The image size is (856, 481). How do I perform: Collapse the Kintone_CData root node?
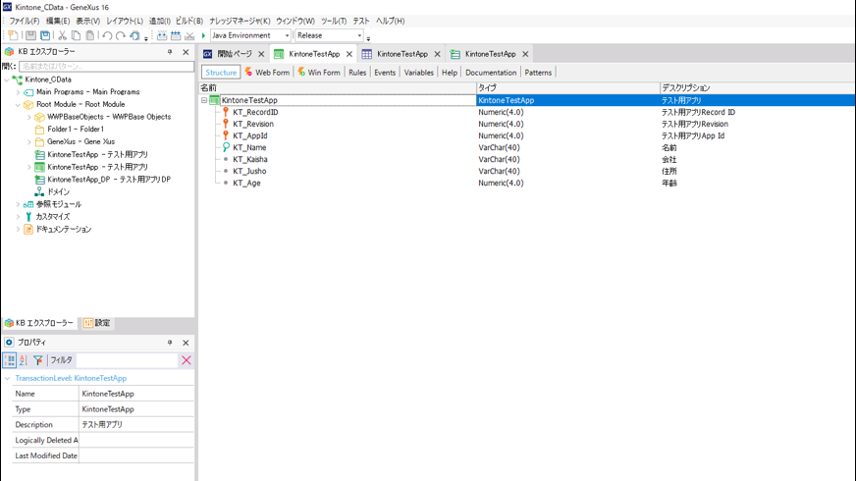click(7, 80)
